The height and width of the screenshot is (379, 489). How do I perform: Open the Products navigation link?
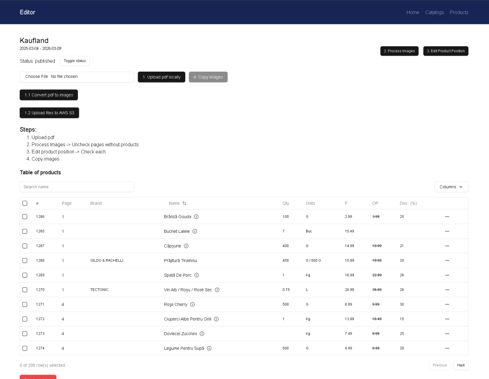458,12
